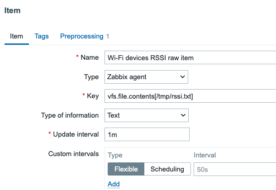Click the Type label beside Zabbix agent
276x190 pixels.
tap(91, 77)
